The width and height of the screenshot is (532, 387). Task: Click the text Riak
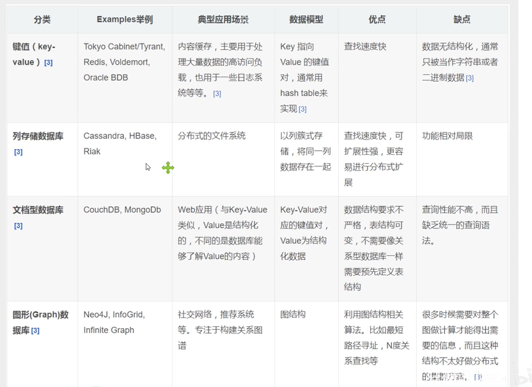[x=92, y=152]
